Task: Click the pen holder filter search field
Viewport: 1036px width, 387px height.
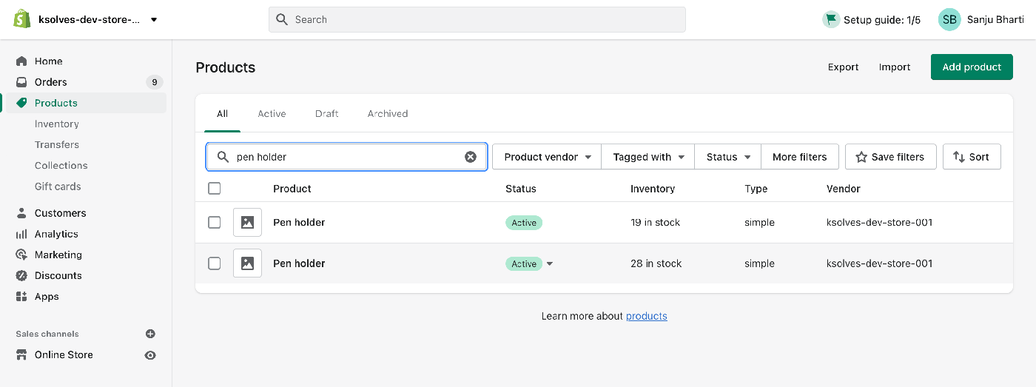Action: click(346, 157)
